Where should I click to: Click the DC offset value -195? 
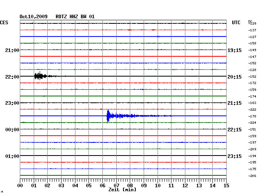tap(252, 162)
